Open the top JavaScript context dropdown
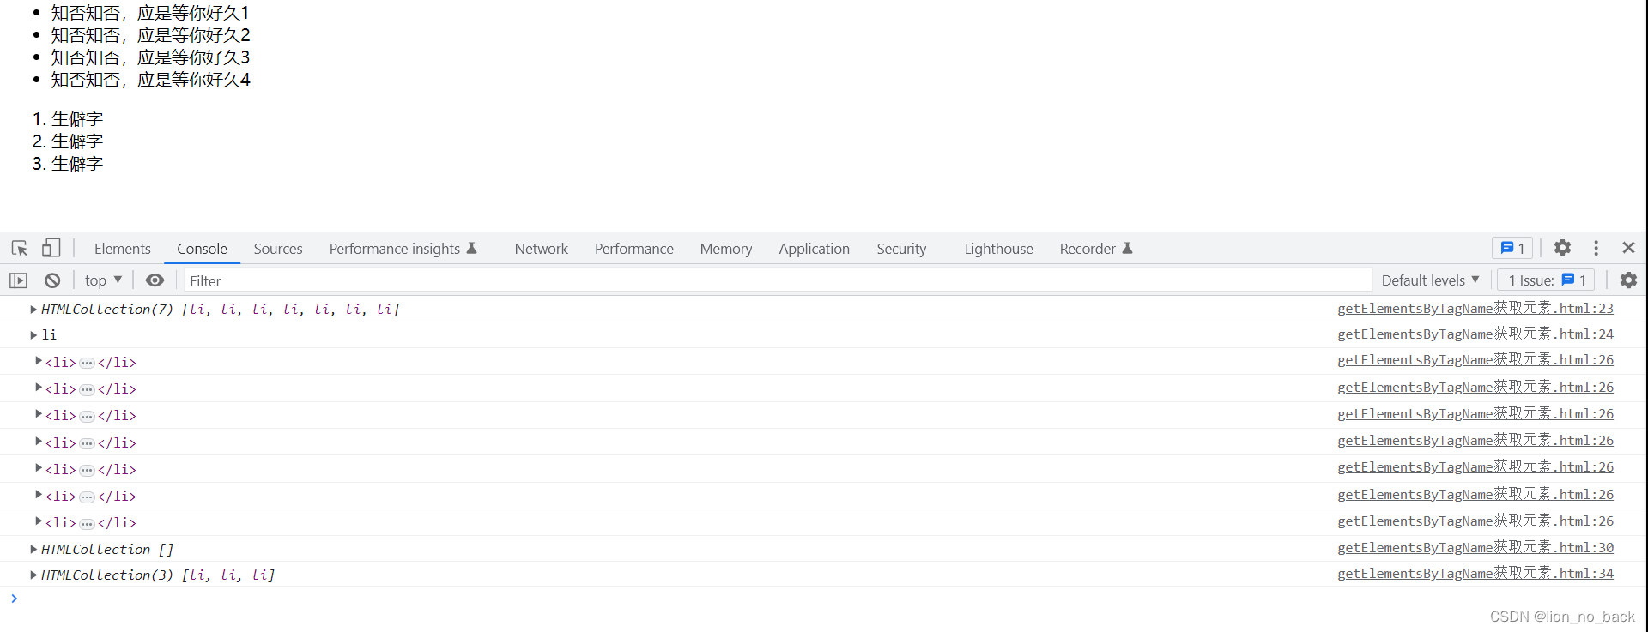This screenshot has height=632, width=1648. [103, 280]
